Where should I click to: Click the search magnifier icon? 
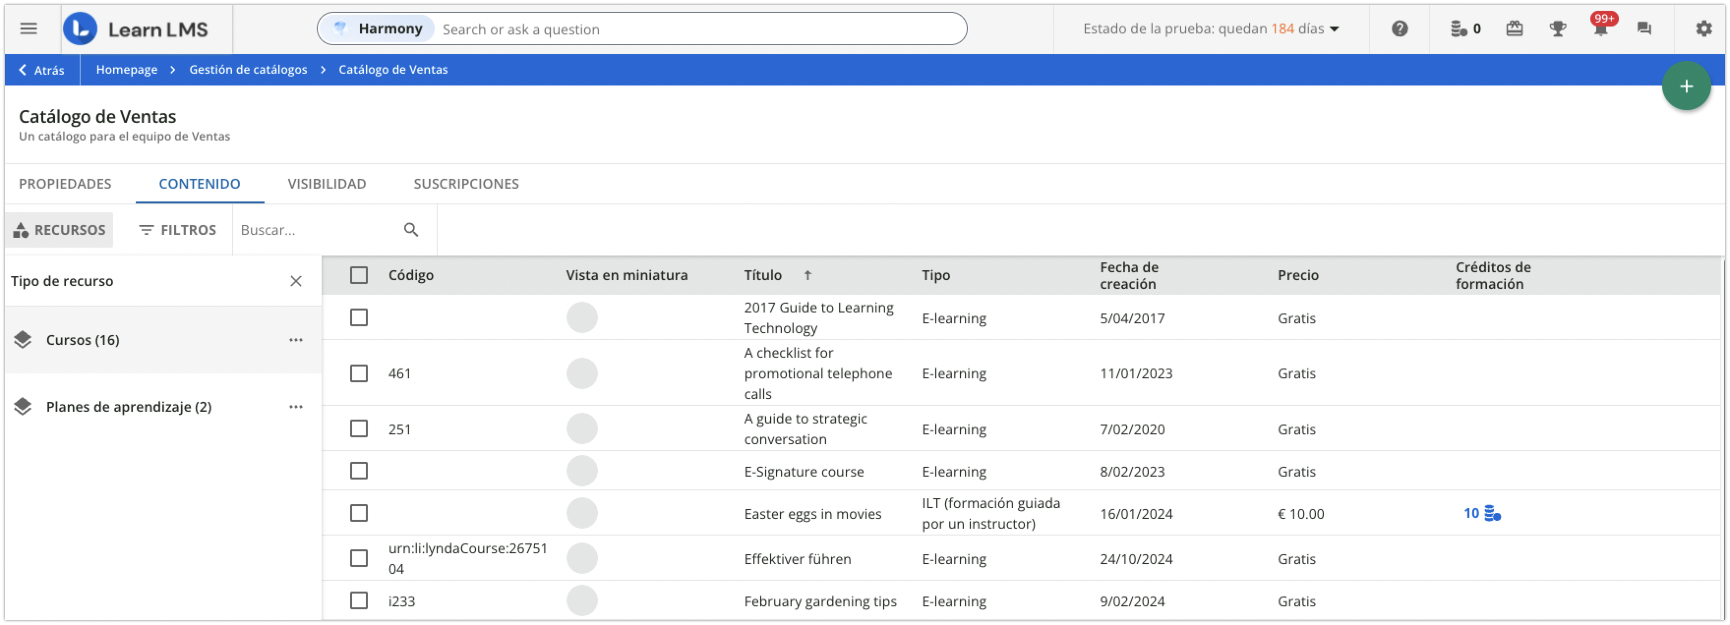pos(411,230)
